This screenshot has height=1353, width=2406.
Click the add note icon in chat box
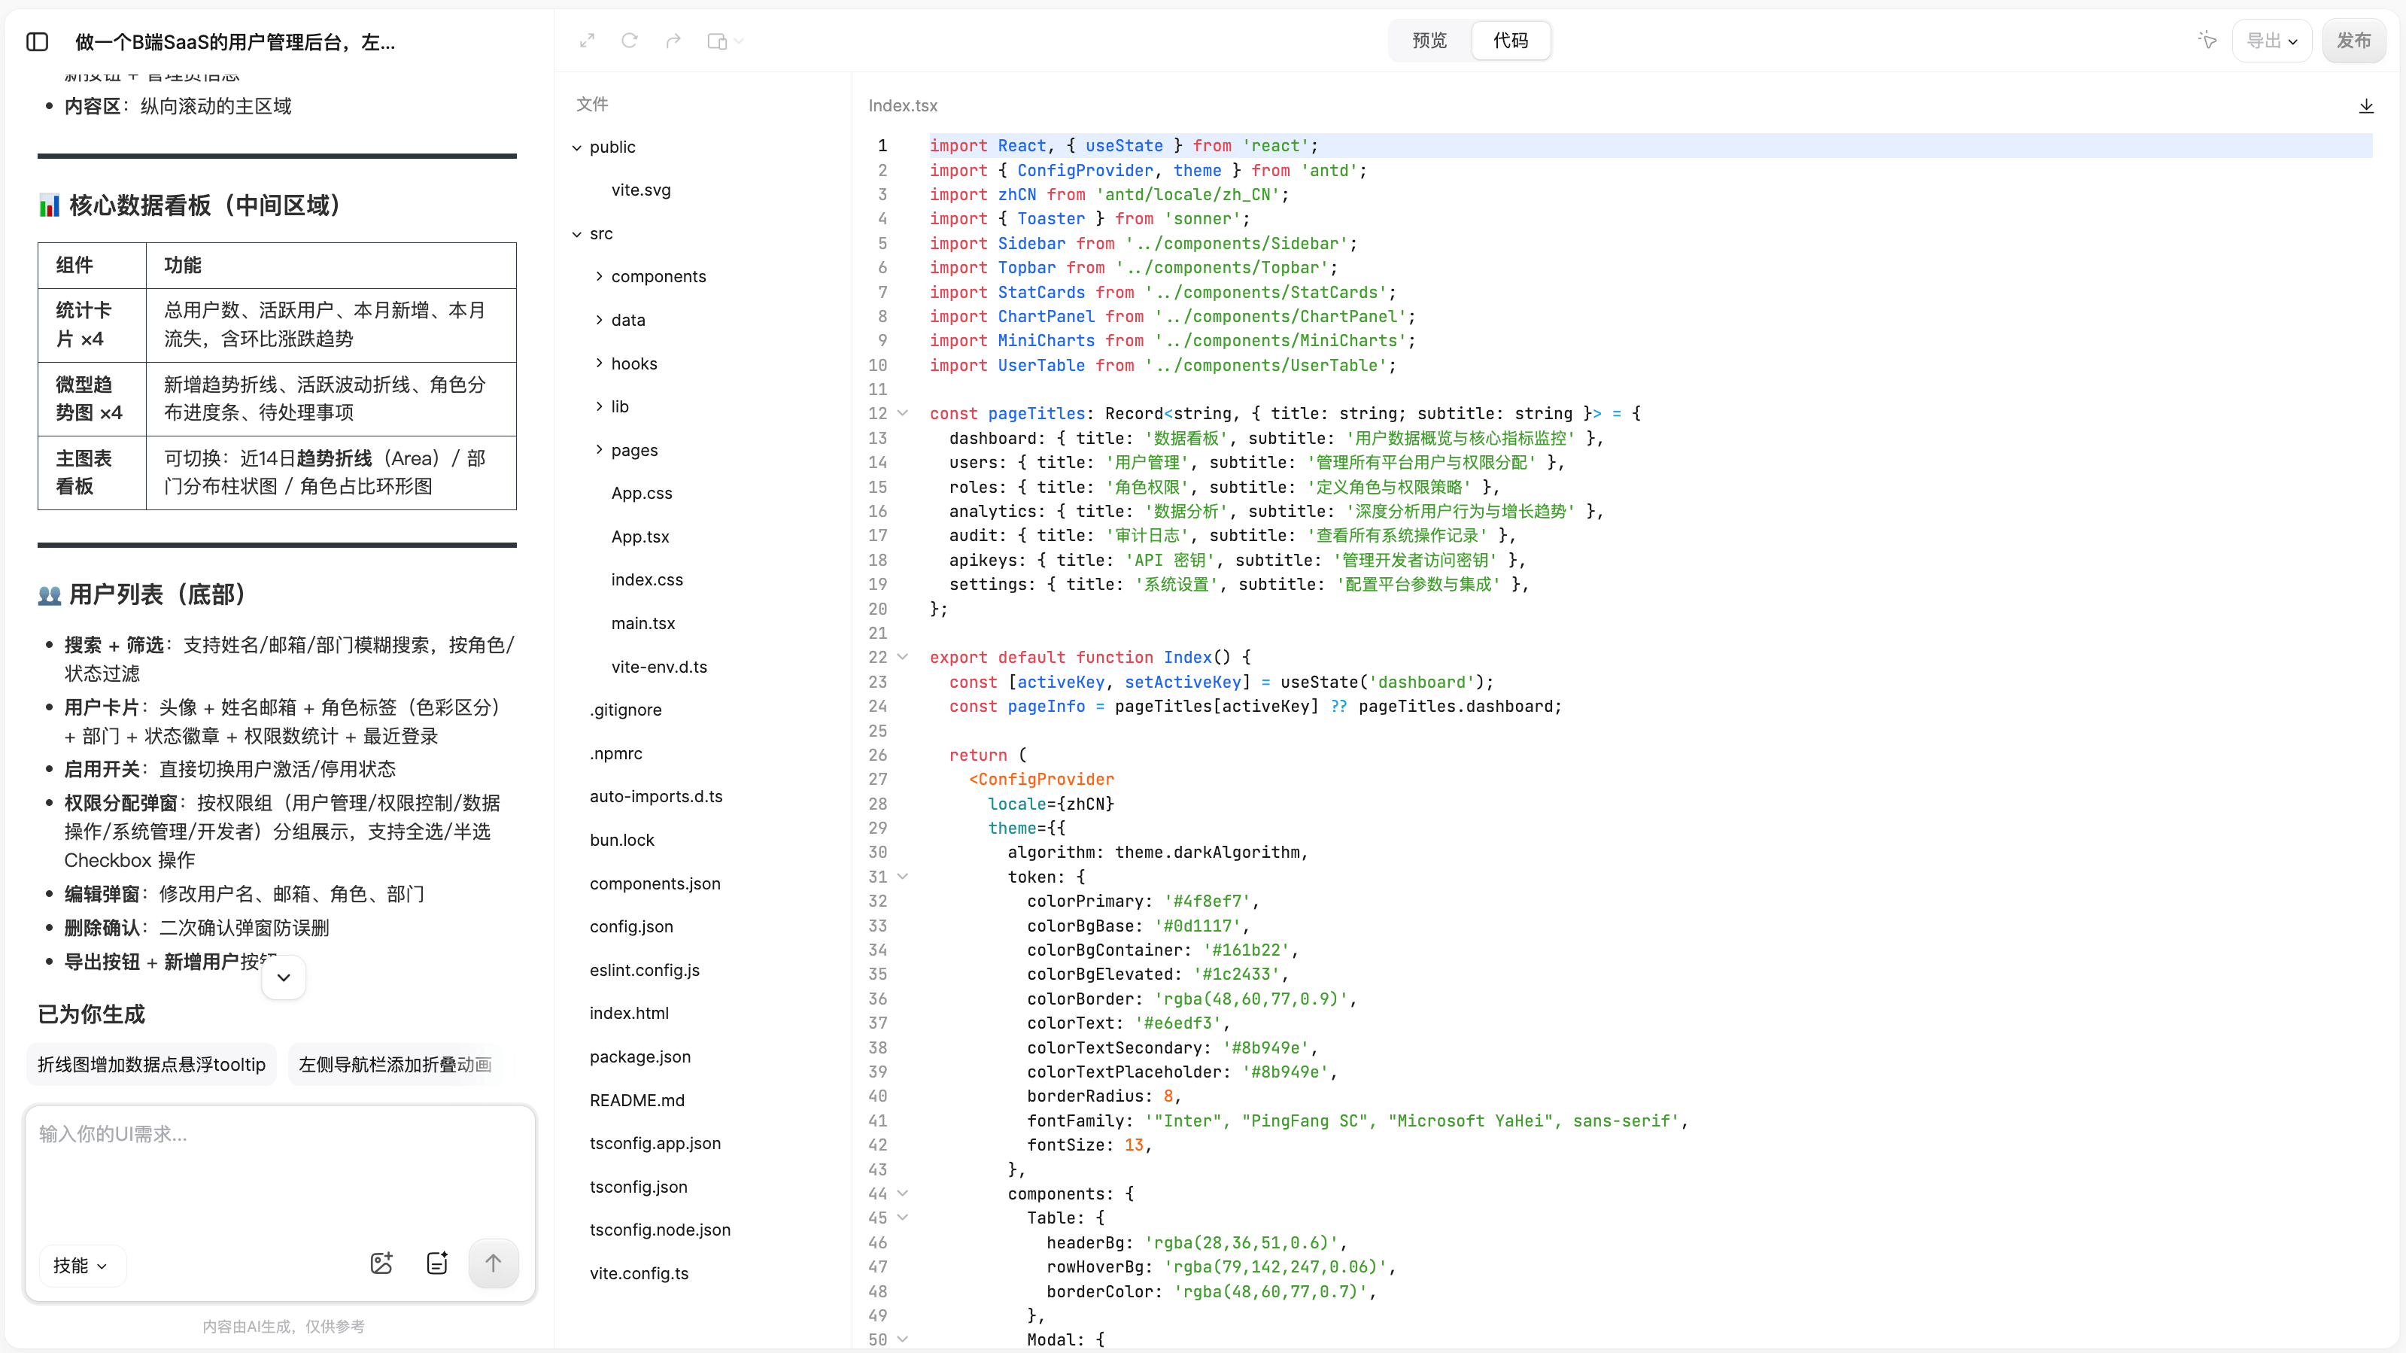[x=437, y=1263]
